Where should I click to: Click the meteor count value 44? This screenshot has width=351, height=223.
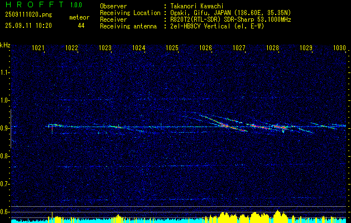click(x=81, y=26)
